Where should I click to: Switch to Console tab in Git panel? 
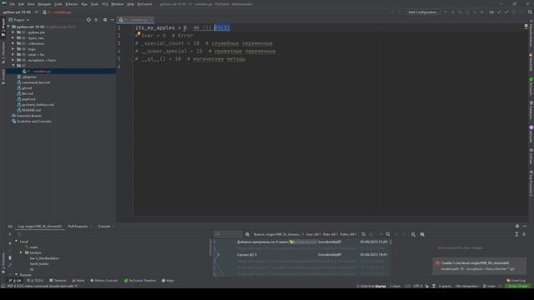click(x=103, y=226)
